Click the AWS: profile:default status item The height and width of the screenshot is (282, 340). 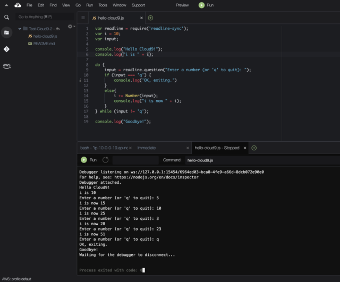(x=16, y=279)
